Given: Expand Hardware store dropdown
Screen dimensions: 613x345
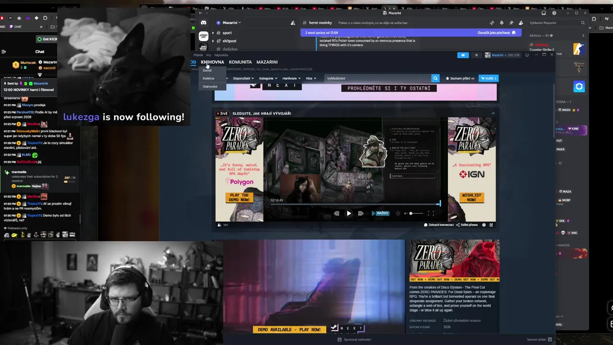Looking at the screenshot, I should (291, 78).
